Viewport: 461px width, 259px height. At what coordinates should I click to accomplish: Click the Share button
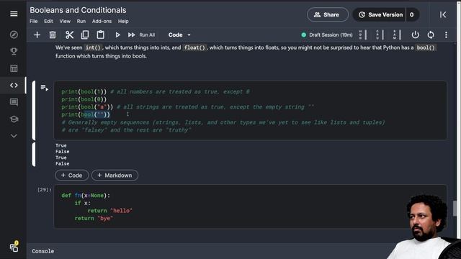tap(328, 14)
